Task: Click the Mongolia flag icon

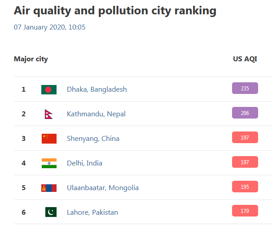Action: [x=49, y=188]
